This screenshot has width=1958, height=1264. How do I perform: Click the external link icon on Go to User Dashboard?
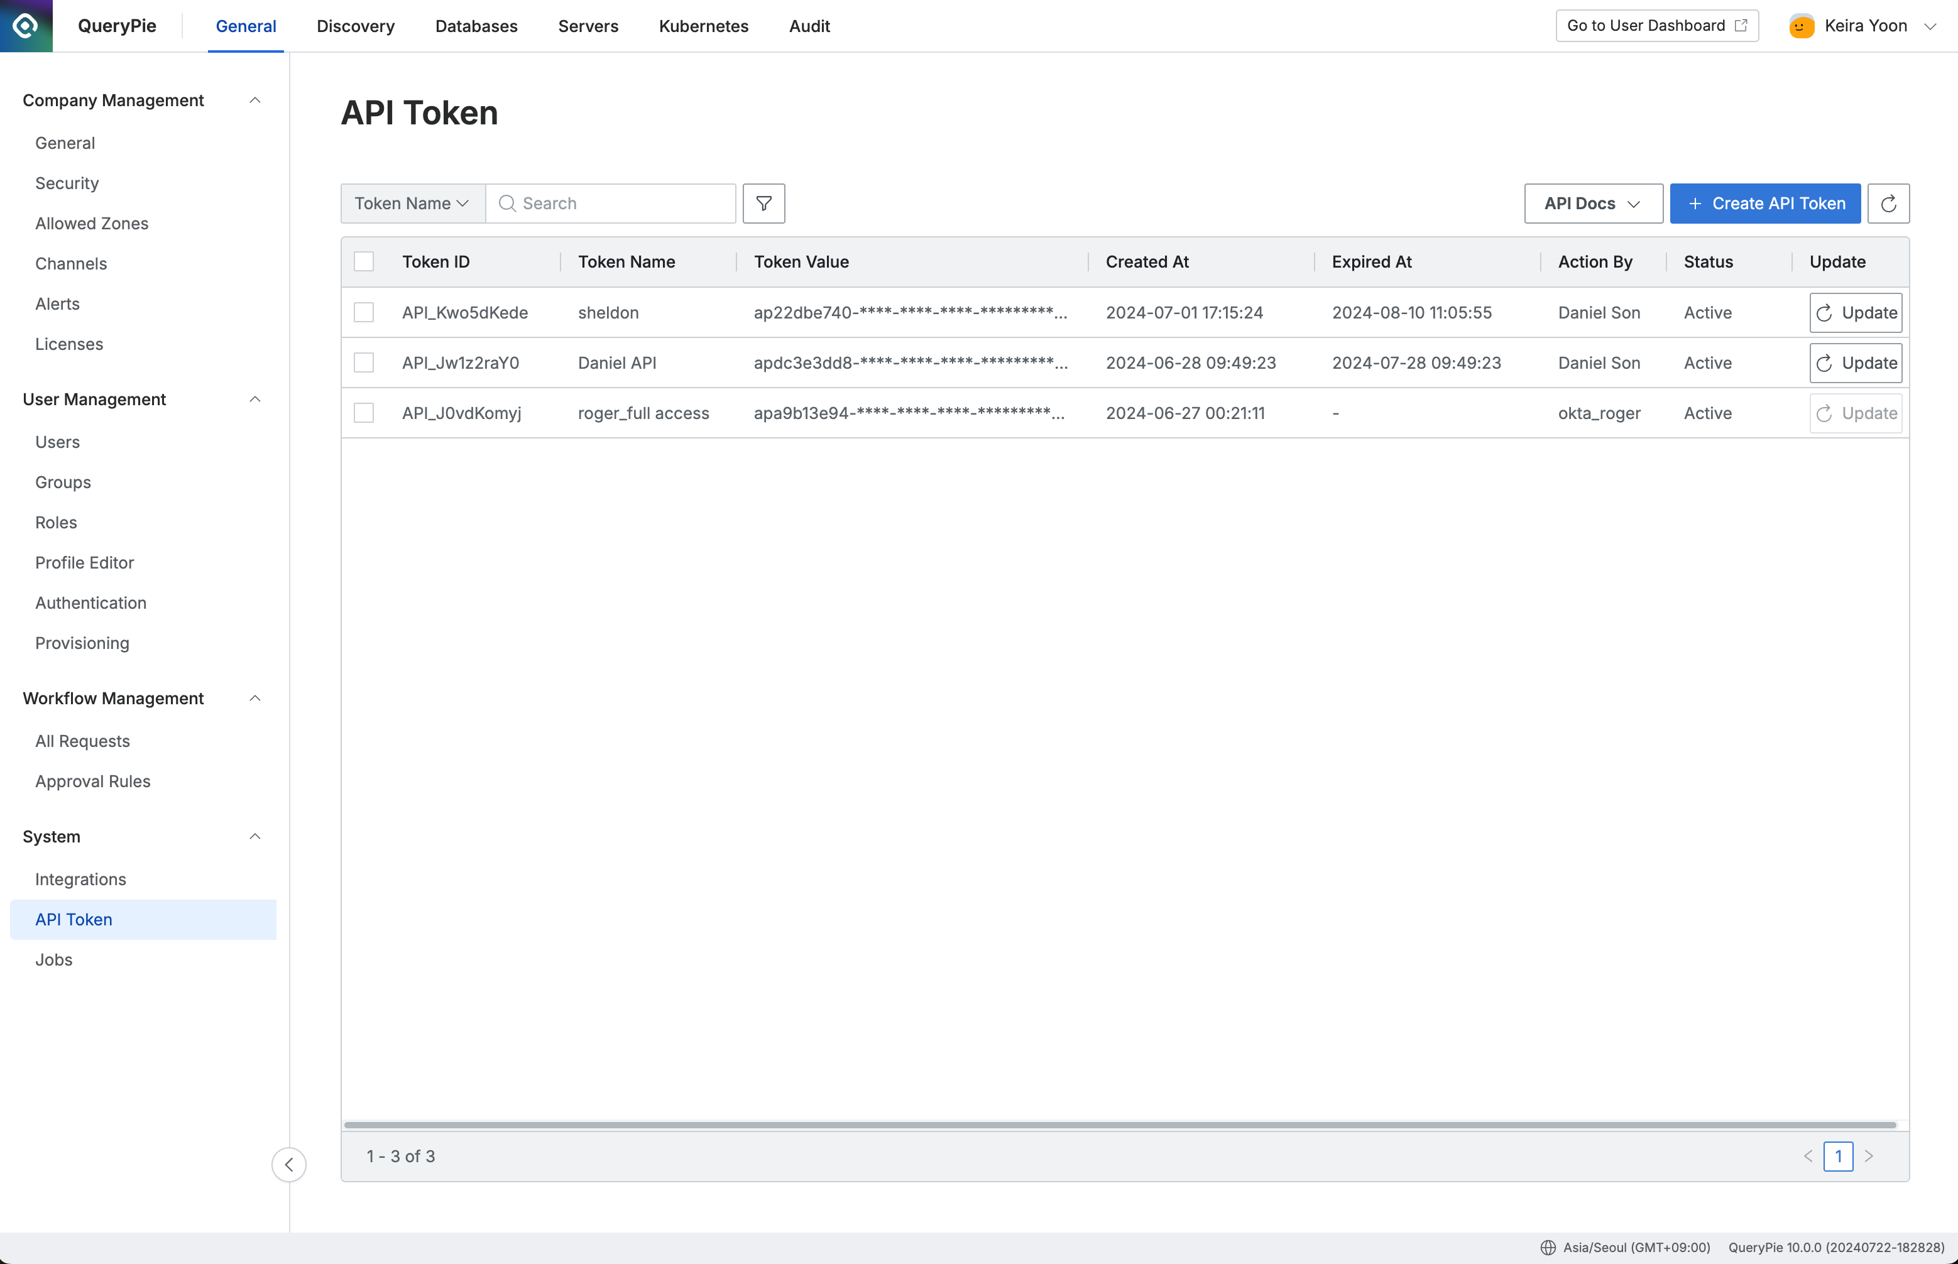[x=1741, y=26]
